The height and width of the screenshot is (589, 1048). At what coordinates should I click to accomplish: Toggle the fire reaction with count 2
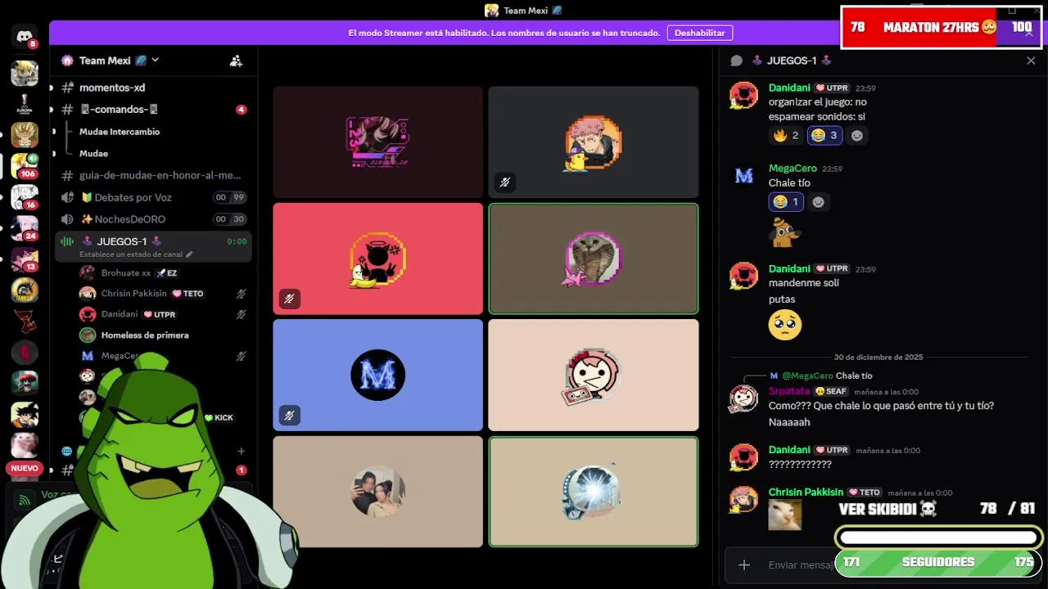pyautogui.click(x=786, y=136)
